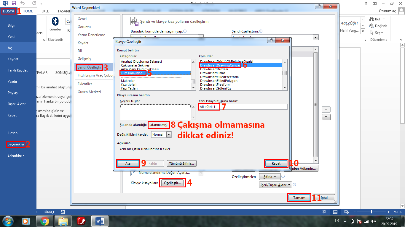Switch to the EKLE ribbon tab
405x227 pixels.
click(45, 11)
